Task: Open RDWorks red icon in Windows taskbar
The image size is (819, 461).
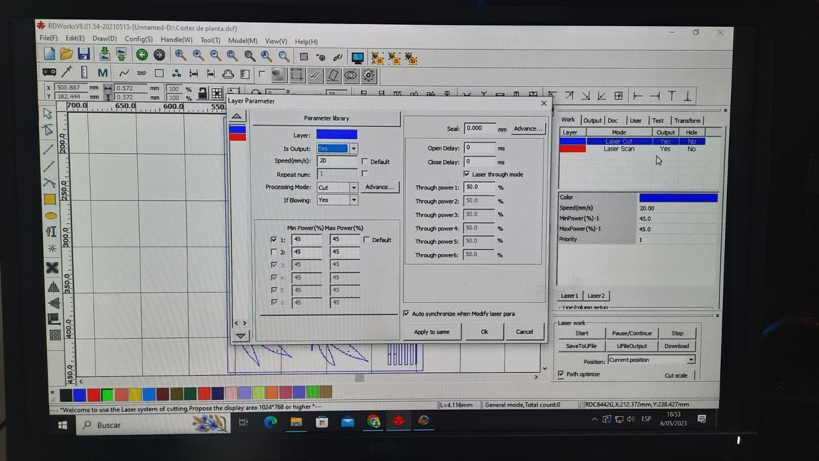Action: tap(398, 421)
